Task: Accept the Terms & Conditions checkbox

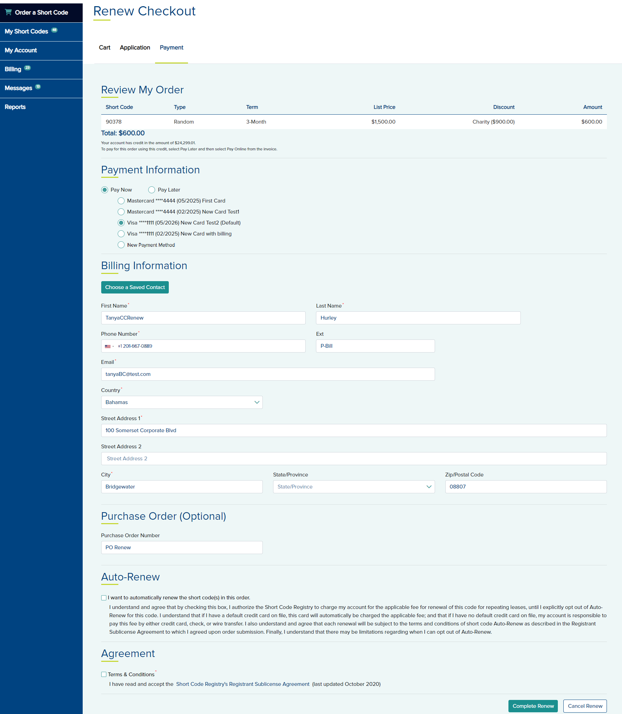Action: 104,675
